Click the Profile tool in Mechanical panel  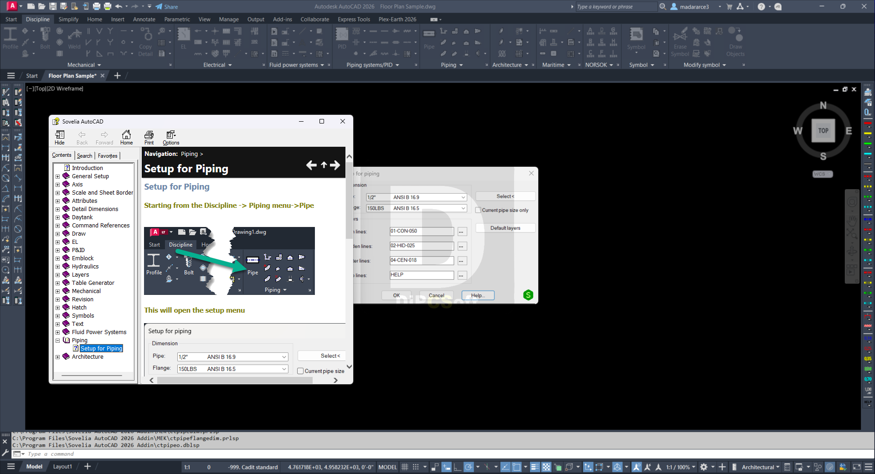point(10,38)
